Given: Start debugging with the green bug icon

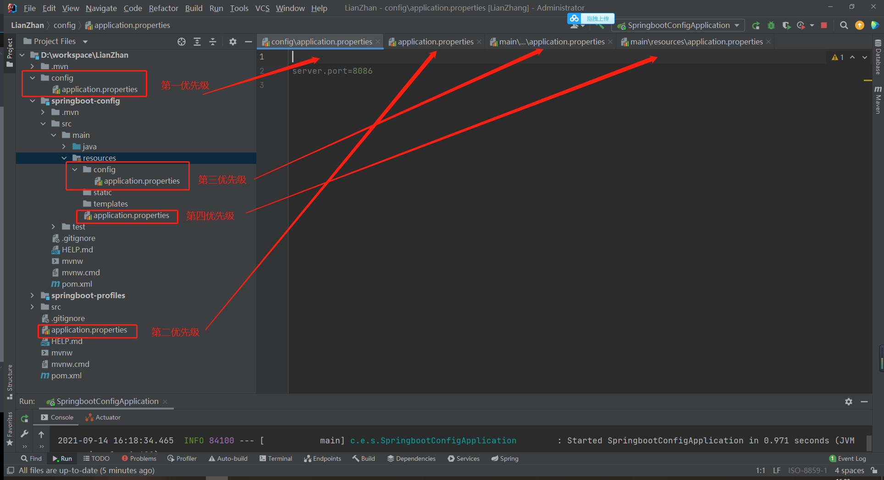Looking at the screenshot, I should (x=771, y=26).
